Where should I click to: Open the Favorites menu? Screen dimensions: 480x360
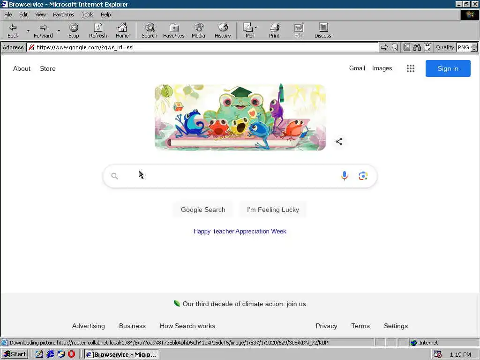(x=63, y=15)
